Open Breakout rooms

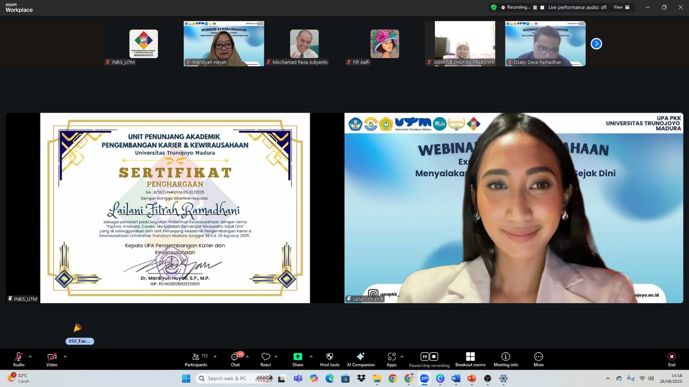coord(470,359)
